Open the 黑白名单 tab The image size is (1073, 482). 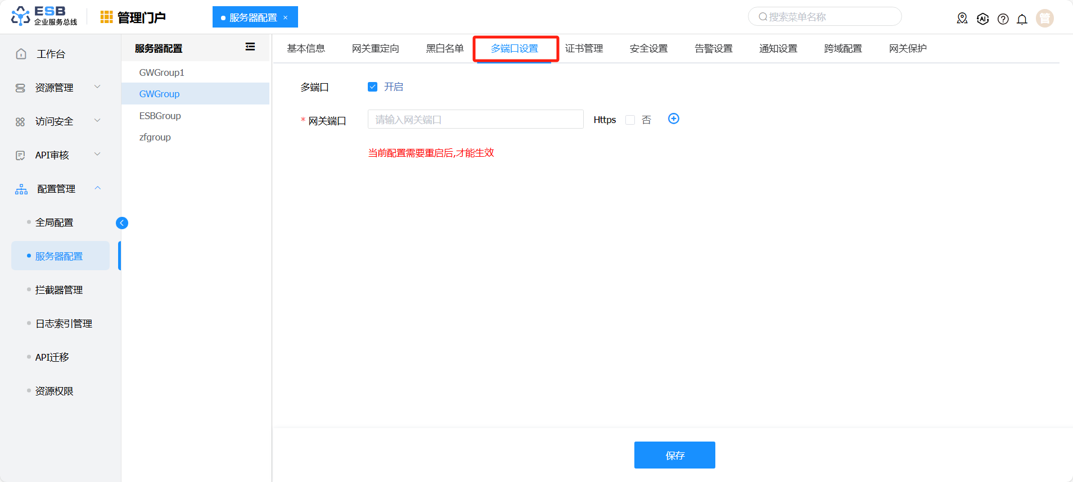(x=444, y=49)
